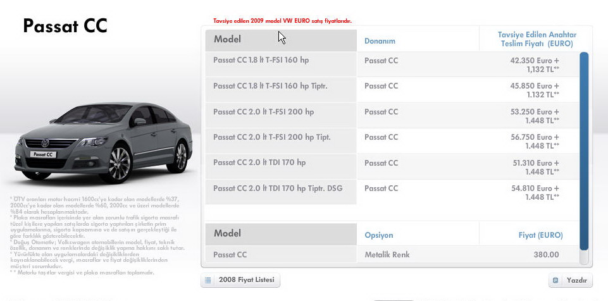
Task: Click the Metalik Renk option cell
Action: pos(387,255)
